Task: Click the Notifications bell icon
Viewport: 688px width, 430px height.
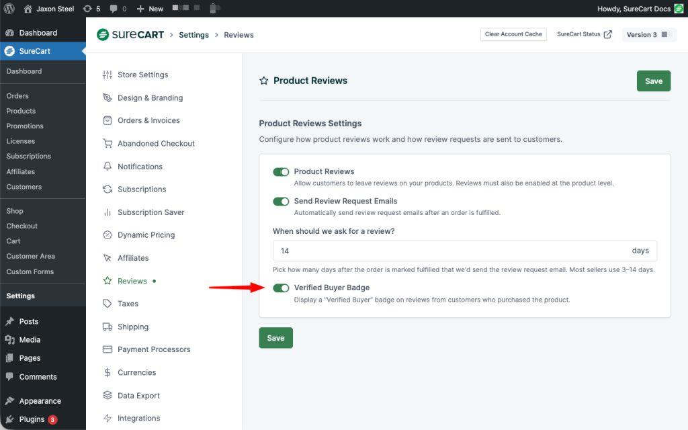Action: [x=107, y=166]
